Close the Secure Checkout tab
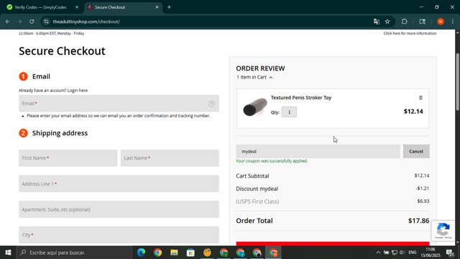Screen dimensions: 460x259 click(157, 7)
